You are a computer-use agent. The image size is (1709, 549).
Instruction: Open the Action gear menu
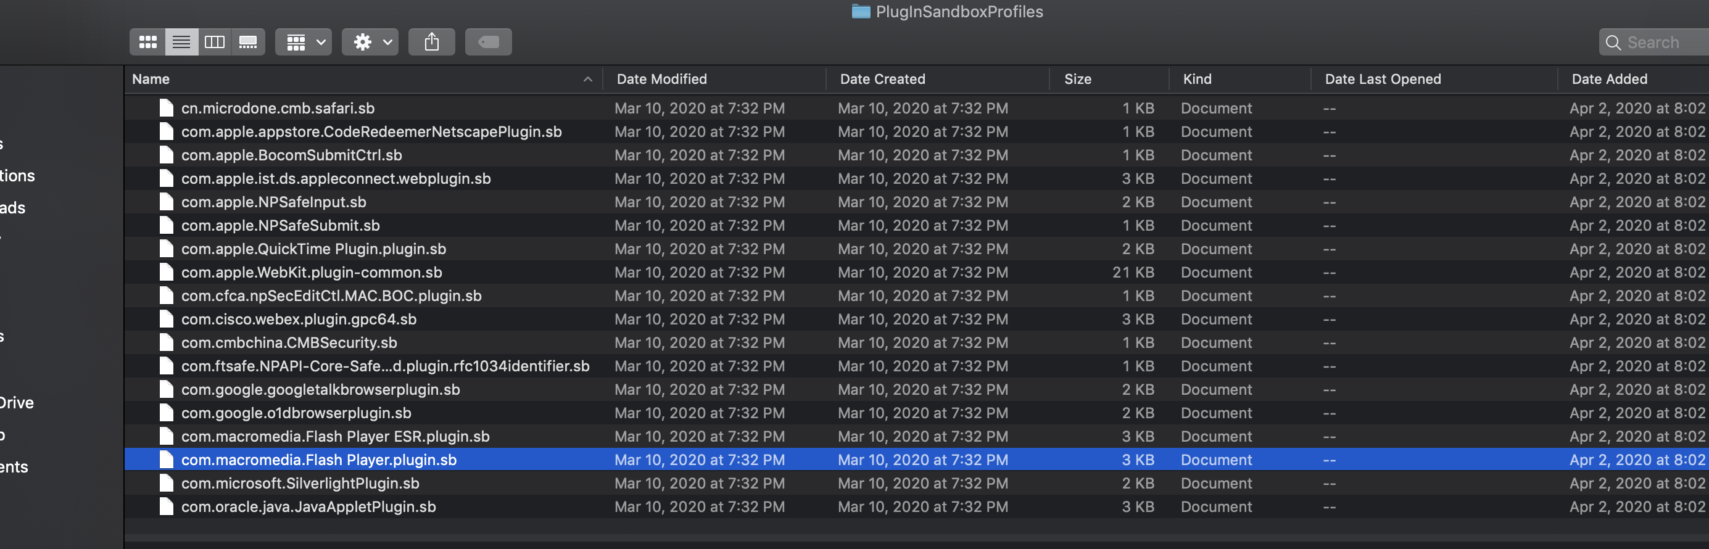[x=370, y=43]
